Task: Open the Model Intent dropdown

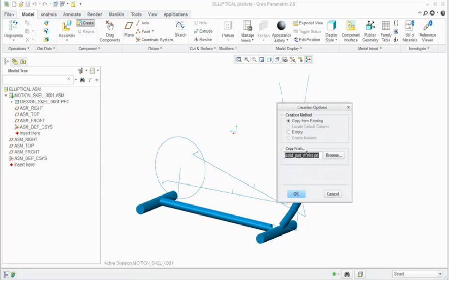Action: point(370,49)
